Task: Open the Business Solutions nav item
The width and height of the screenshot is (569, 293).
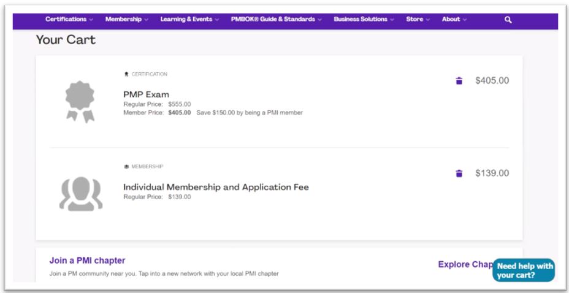Action: 361,19
